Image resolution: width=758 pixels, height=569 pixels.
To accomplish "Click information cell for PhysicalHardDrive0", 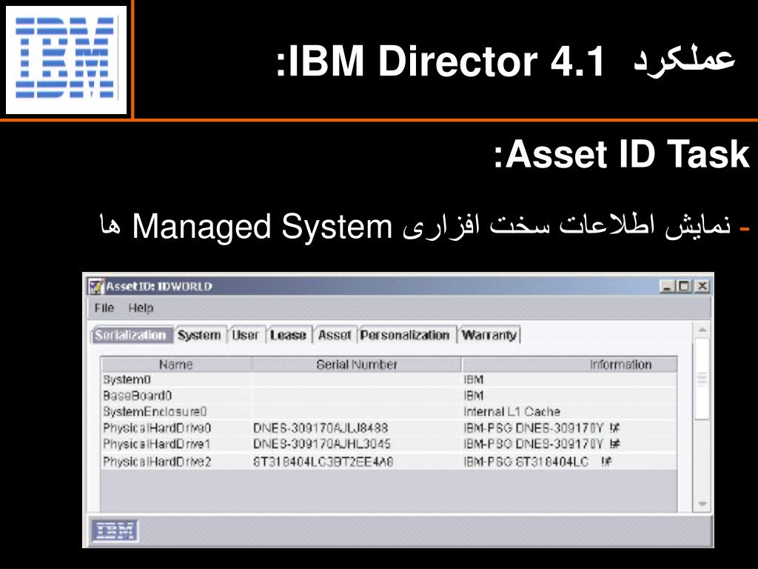I will pyautogui.click(x=541, y=427).
